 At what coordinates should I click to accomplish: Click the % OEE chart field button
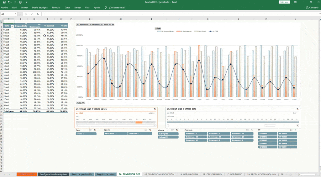tap(112, 24)
